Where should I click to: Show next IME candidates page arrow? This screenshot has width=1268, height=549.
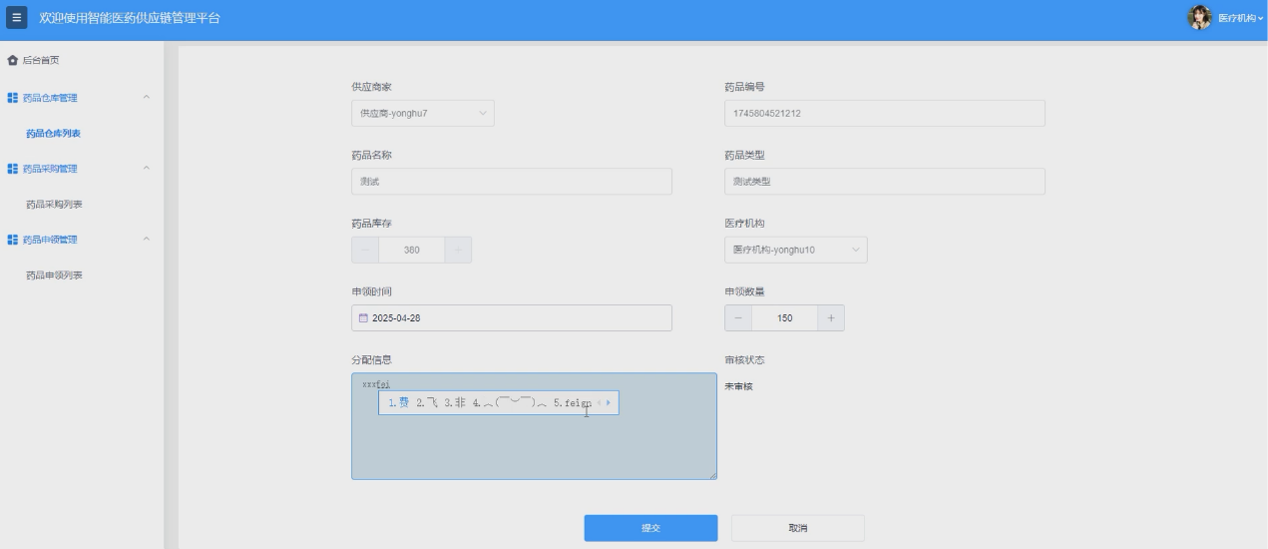click(x=609, y=402)
